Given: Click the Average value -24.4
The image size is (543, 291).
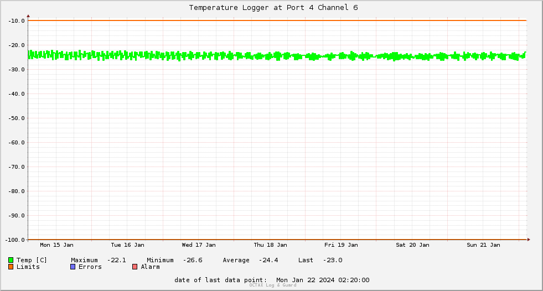Looking at the screenshot, I should pyautogui.click(x=268, y=260).
